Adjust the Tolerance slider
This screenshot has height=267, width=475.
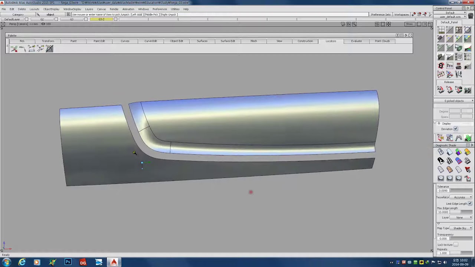pos(462,191)
